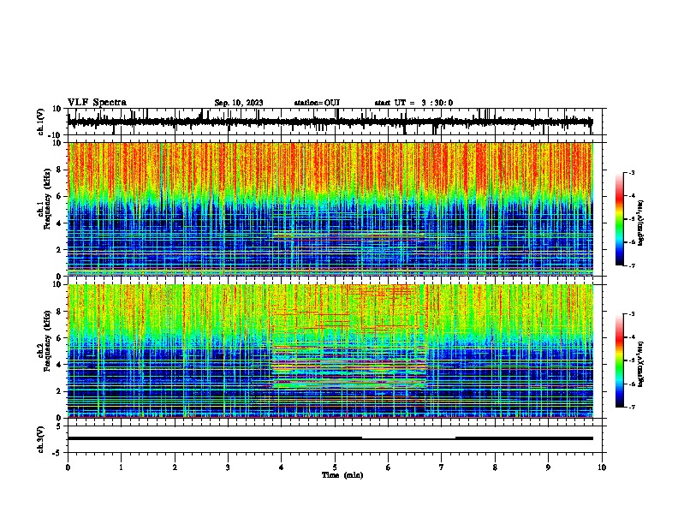Click time-axis tick label "4"
Image resolution: width=678 pixels, height=524 pixels.
point(282,467)
